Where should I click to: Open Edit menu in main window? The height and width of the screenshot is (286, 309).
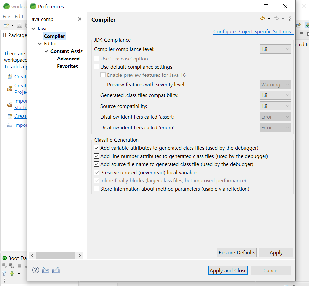(19, 17)
